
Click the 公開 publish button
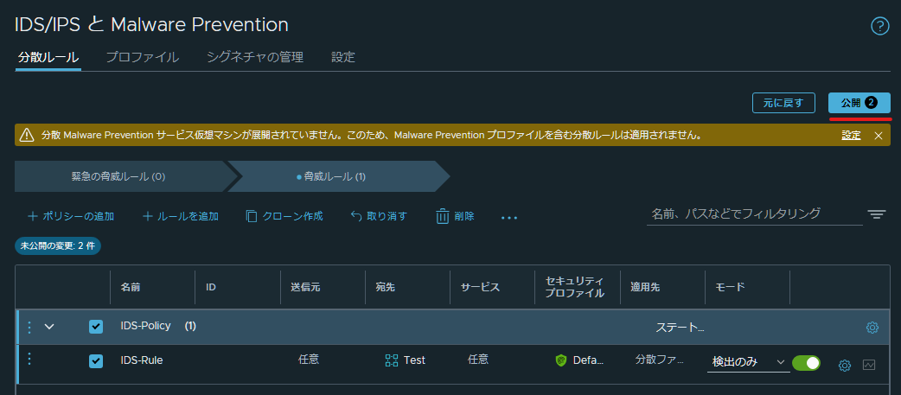(859, 104)
